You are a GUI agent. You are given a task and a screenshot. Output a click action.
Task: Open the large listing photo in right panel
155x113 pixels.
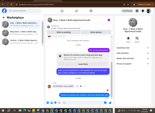pyautogui.click(x=133, y=22)
